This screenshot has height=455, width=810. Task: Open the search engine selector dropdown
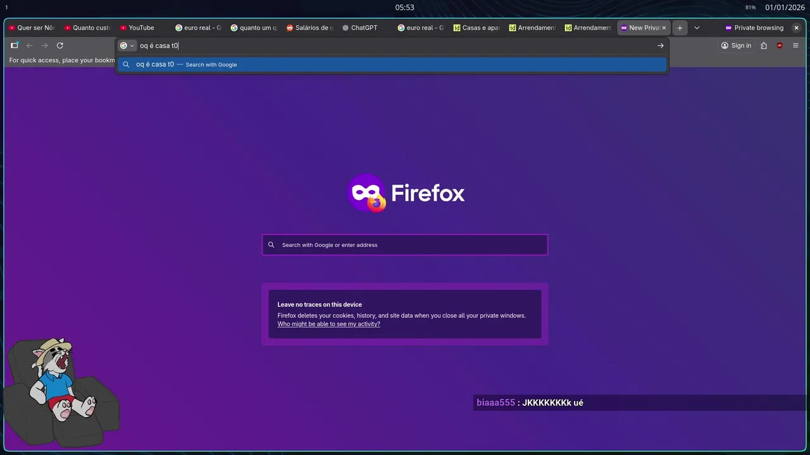[x=127, y=45]
